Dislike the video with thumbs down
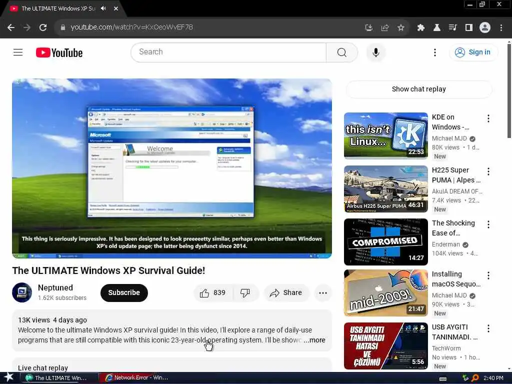 pyautogui.click(x=245, y=293)
